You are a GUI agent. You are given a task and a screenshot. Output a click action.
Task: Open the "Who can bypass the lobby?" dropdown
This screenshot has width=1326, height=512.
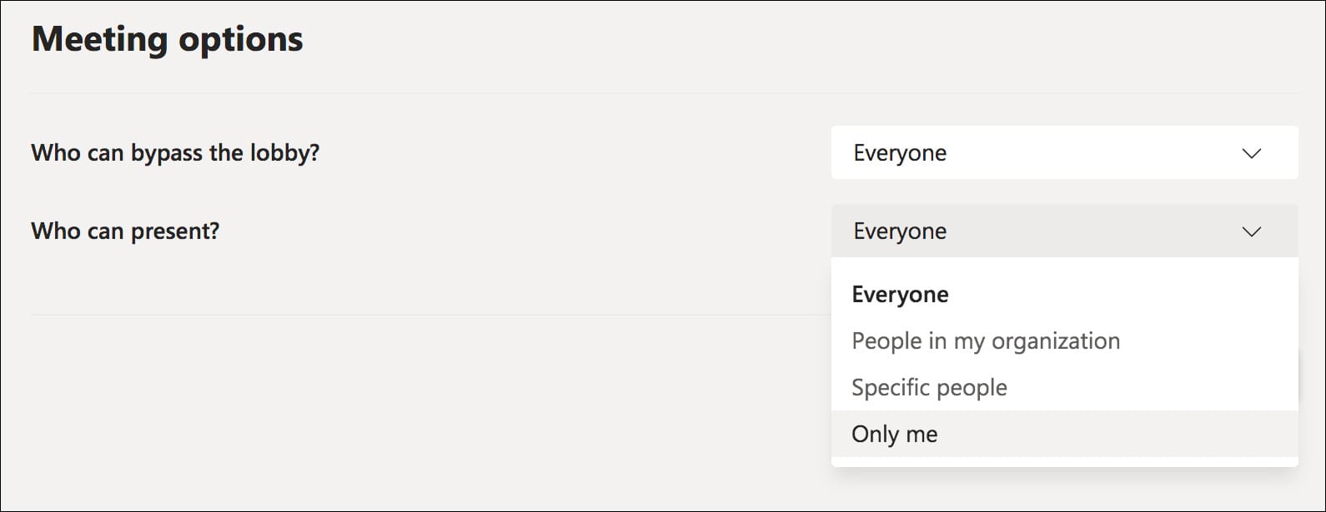click(1064, 152)
